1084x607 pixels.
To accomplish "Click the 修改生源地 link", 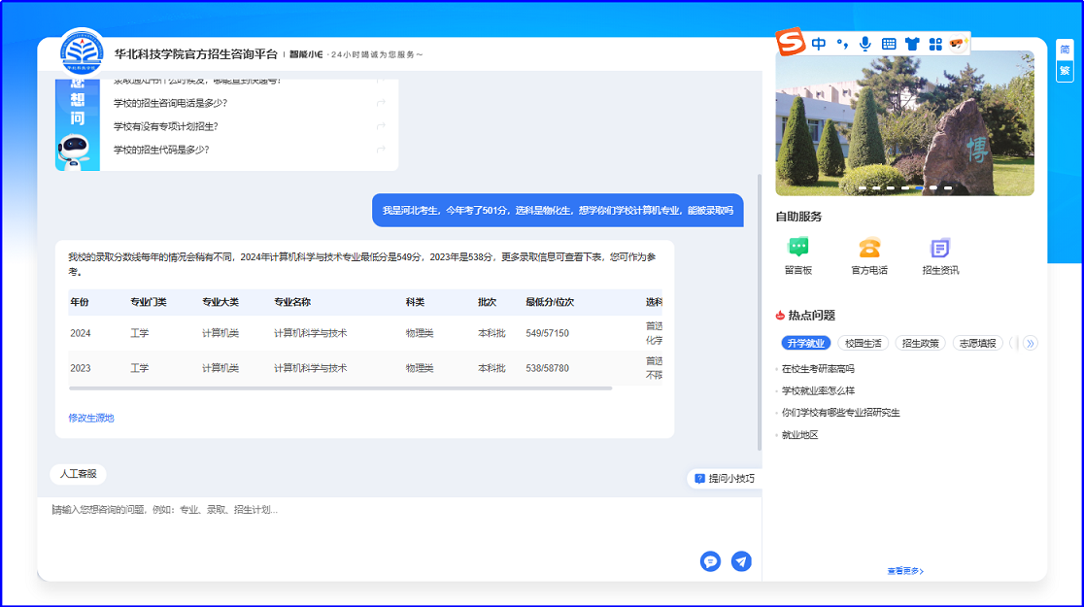I will point(91,418).
